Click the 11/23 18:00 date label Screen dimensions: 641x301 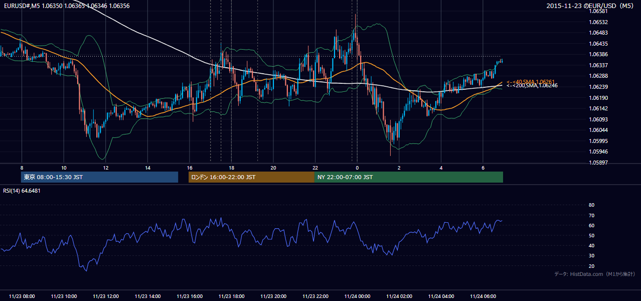point(231,296)
